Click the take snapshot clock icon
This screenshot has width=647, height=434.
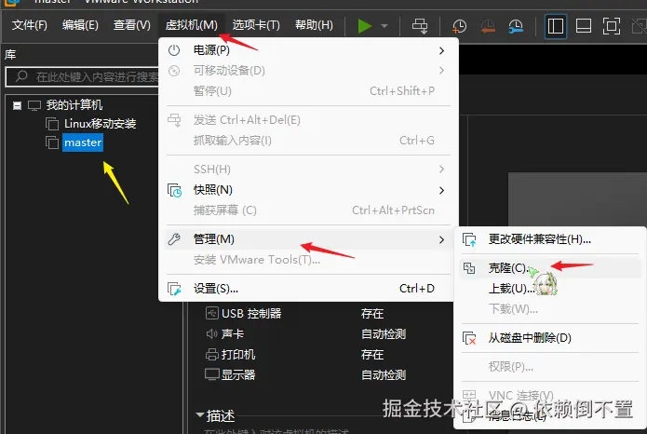tap(459, 26)
